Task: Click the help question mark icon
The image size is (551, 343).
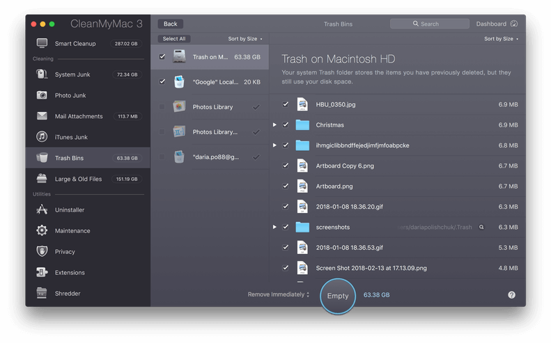Action: [x=511, y=295]
